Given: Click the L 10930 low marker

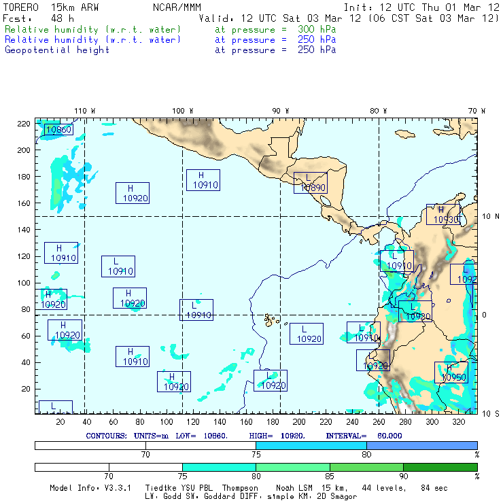Looking at the screenshot, I should tap(415, 311).
